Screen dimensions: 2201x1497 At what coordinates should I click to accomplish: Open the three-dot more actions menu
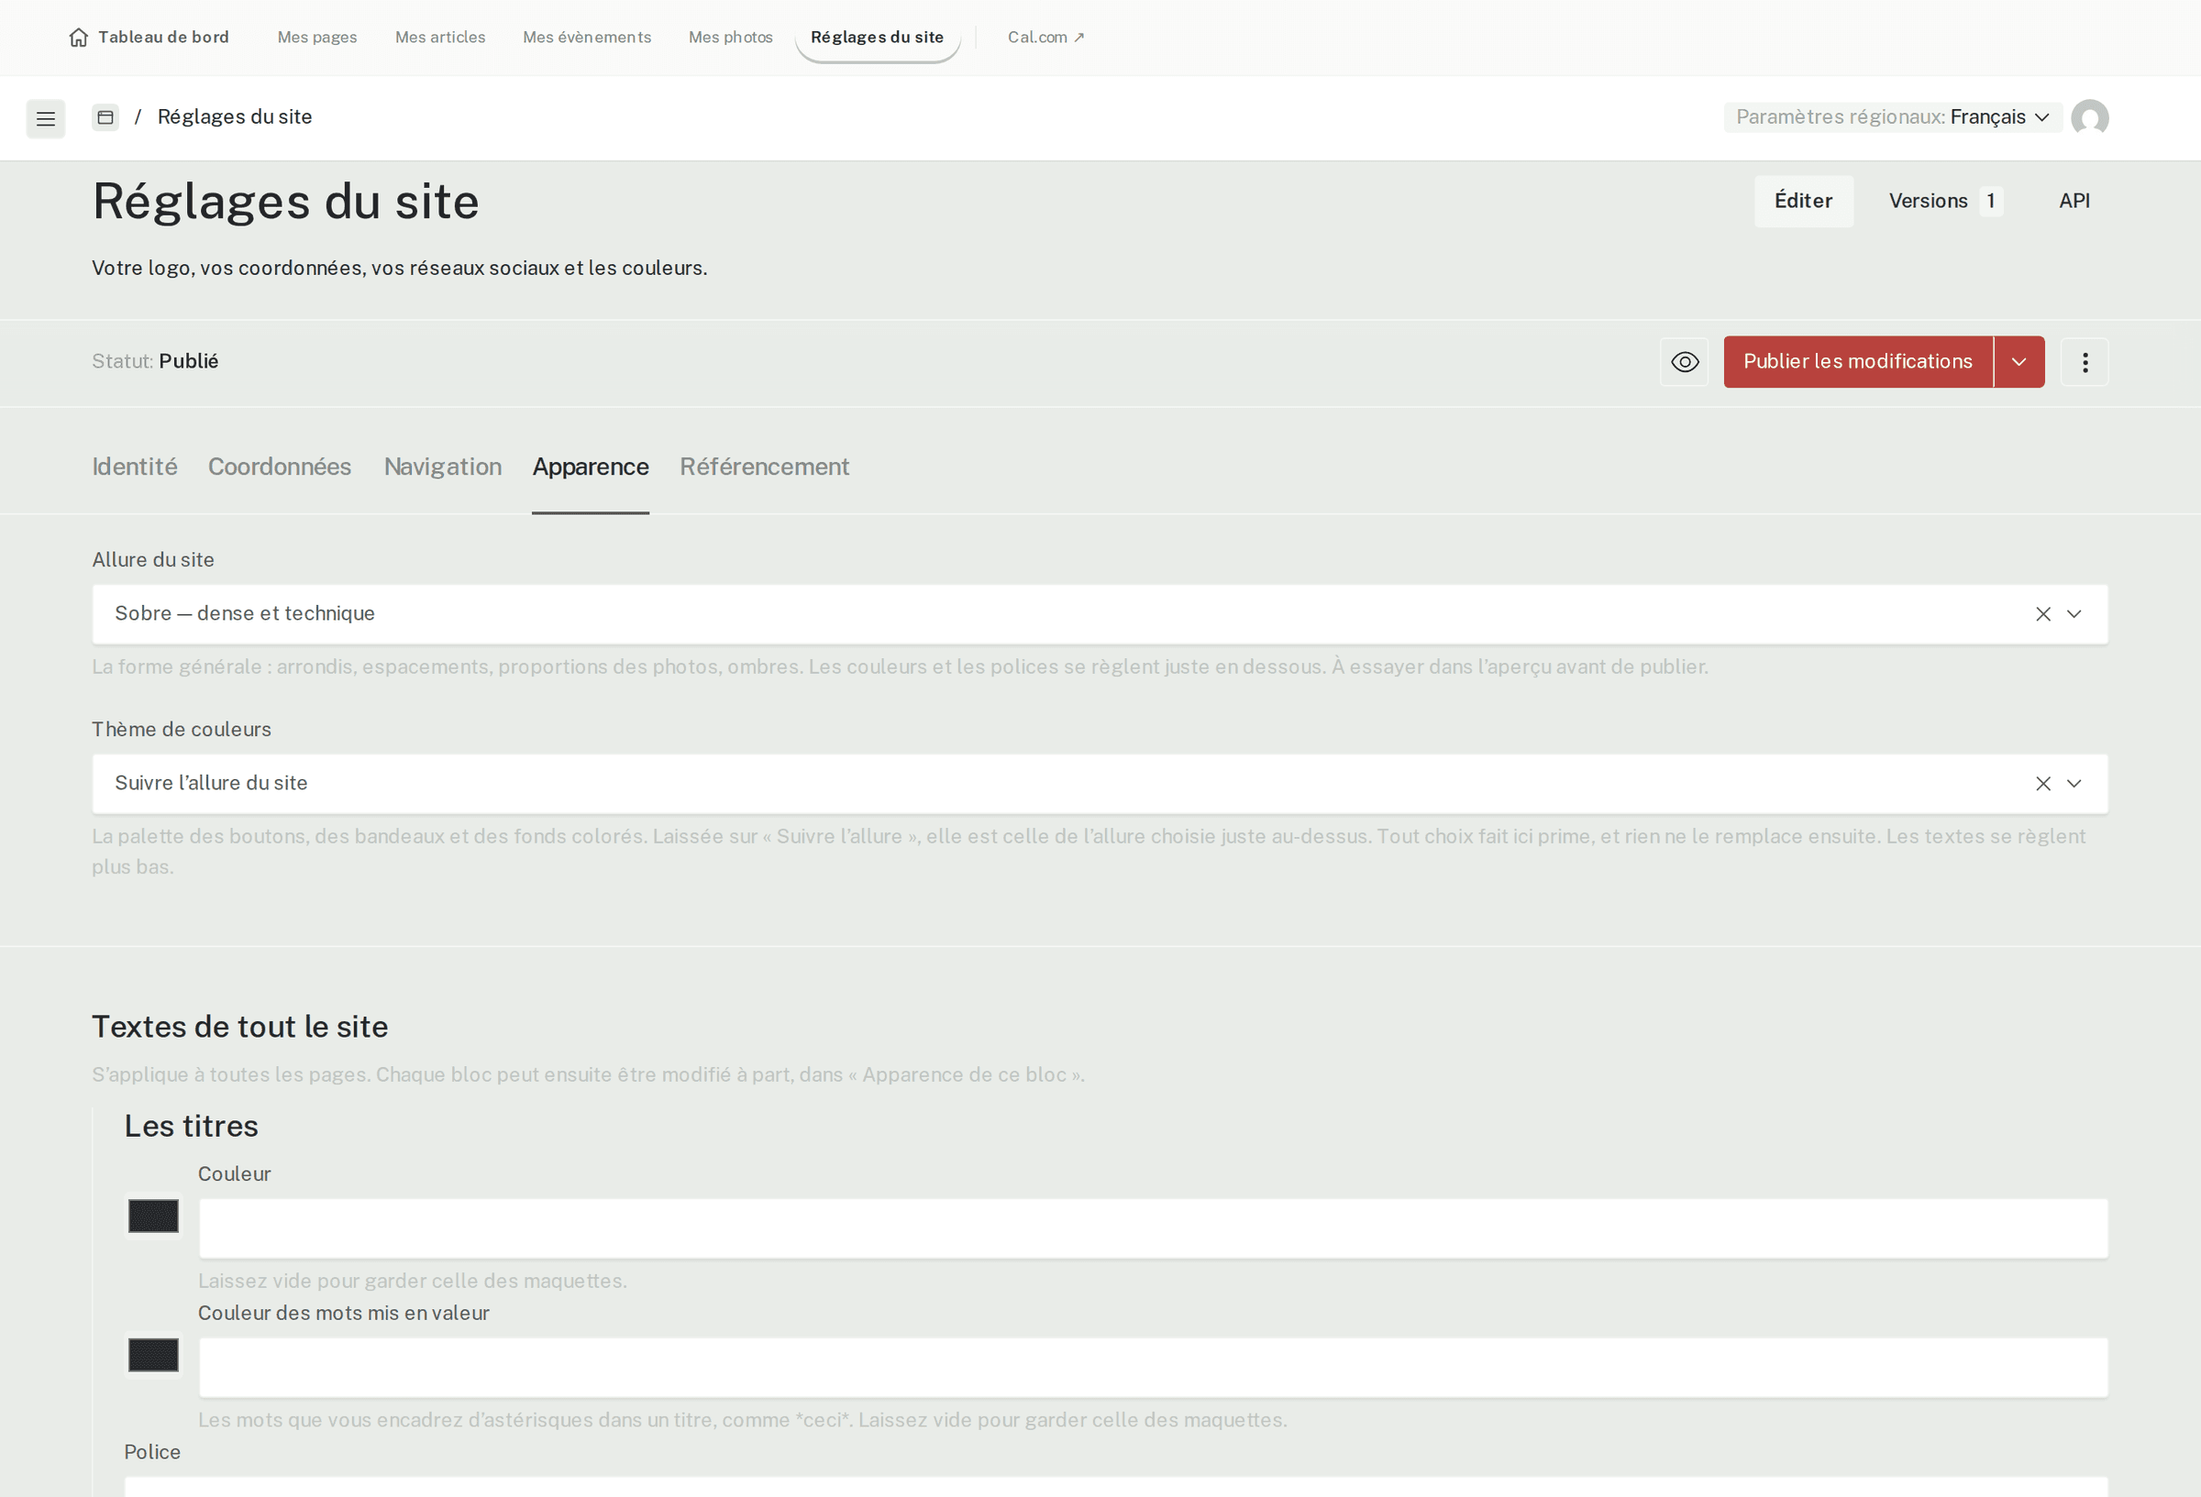[x=2085, y=362]
